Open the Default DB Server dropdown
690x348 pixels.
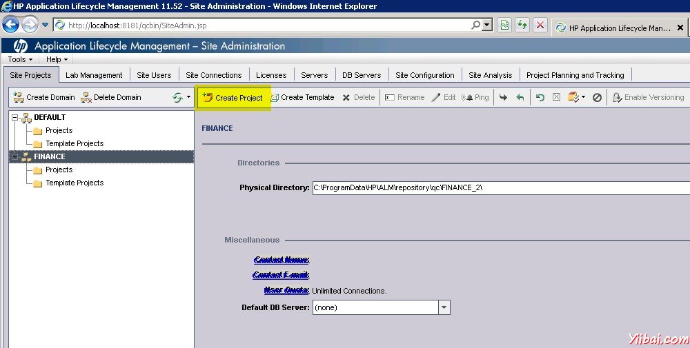tap(444, 307)
